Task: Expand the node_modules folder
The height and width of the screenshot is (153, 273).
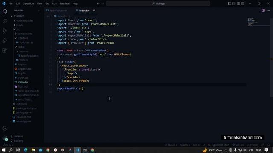Action: [24, 20]
